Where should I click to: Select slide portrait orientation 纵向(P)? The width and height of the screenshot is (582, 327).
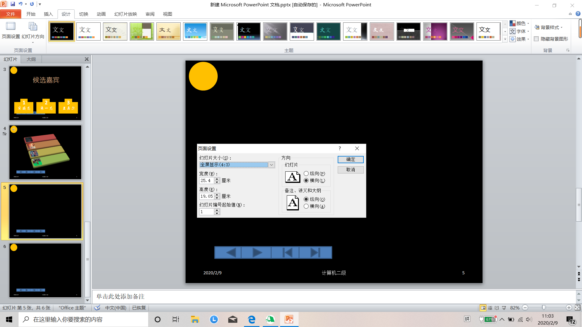point(306,173)
